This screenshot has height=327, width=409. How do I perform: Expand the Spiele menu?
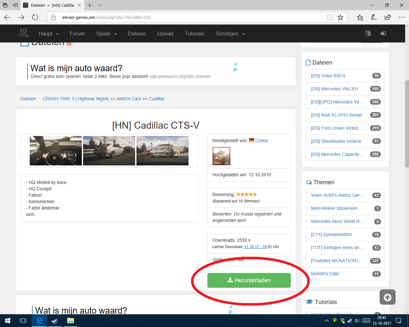pyautogui.click(x=106, y=34)
